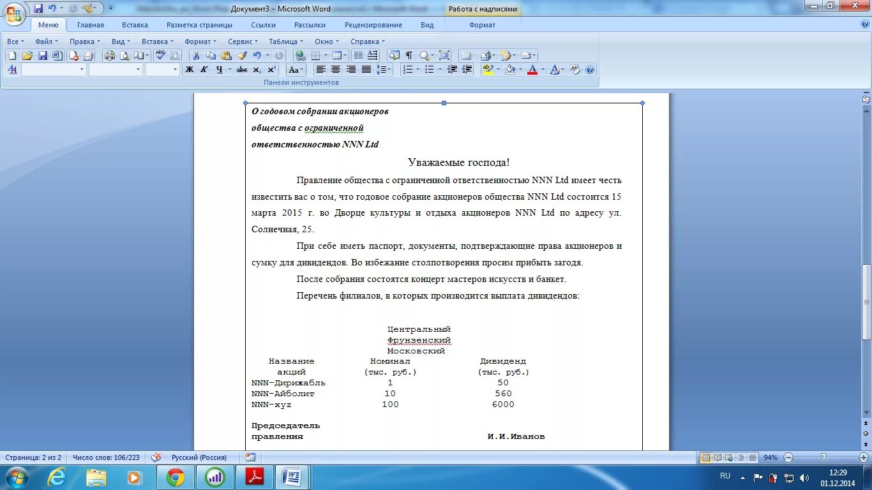This screenshot has width=872, height=490.
Task: Cut selection with scissors icon
Action: [x=196, y=56]
